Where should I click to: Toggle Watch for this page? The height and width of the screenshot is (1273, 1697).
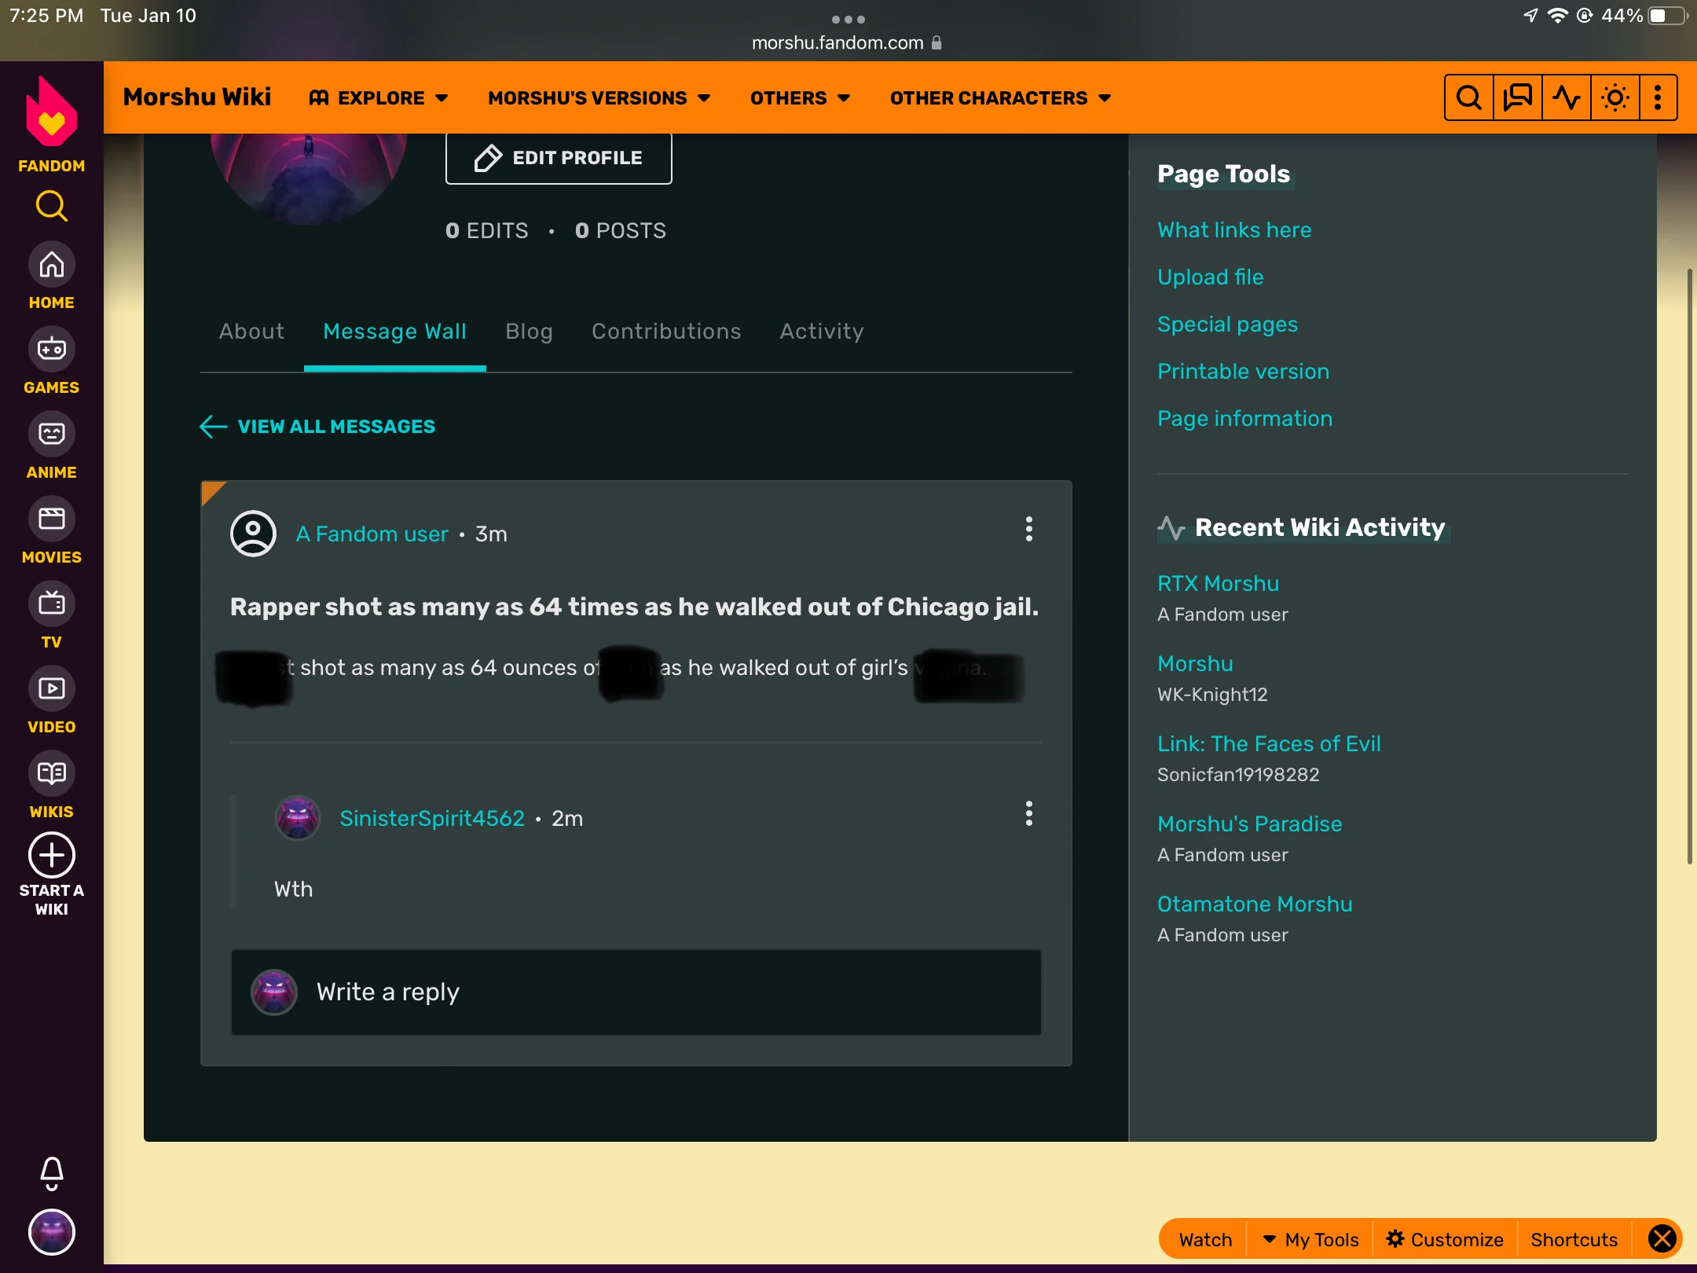pos(1204,1240)
